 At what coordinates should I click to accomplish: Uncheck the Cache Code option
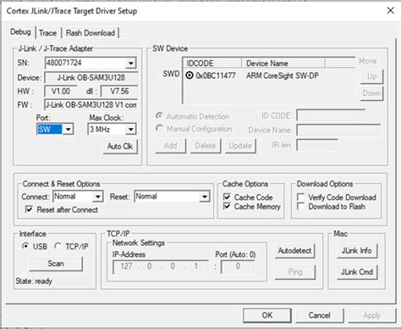click(x=227, y=197)
